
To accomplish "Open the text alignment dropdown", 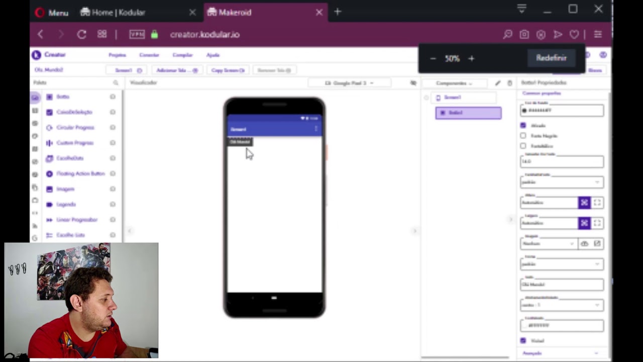I will click(x=562, y=305).
